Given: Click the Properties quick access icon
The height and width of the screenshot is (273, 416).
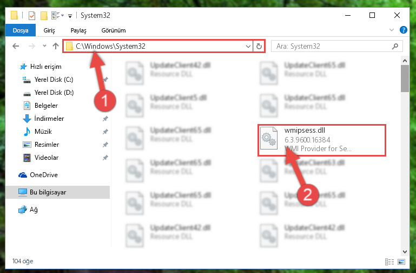Looking at the screenshot, I should [x=31, y=16].
